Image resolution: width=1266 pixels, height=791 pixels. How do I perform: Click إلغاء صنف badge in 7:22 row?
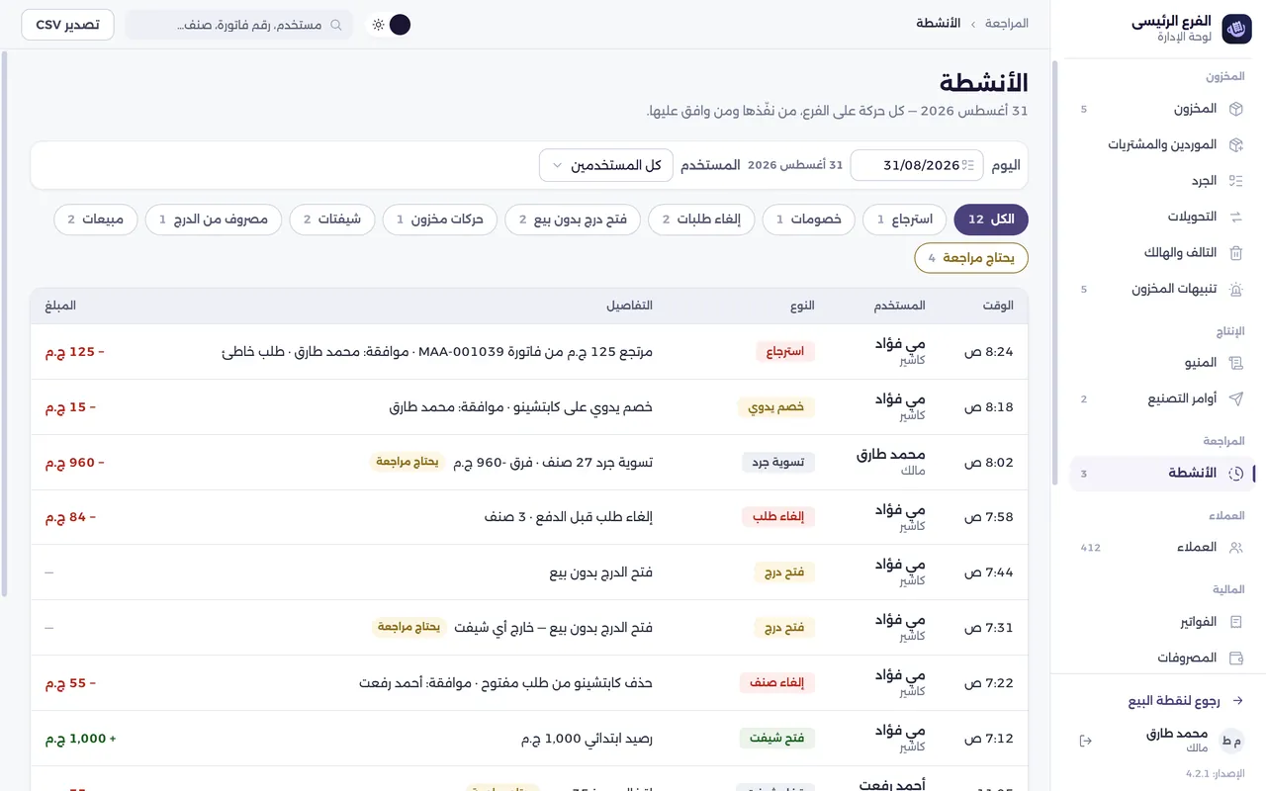[x=777, y=683]
